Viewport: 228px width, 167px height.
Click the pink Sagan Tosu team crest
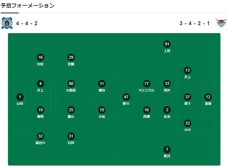(x=221, y=23)
